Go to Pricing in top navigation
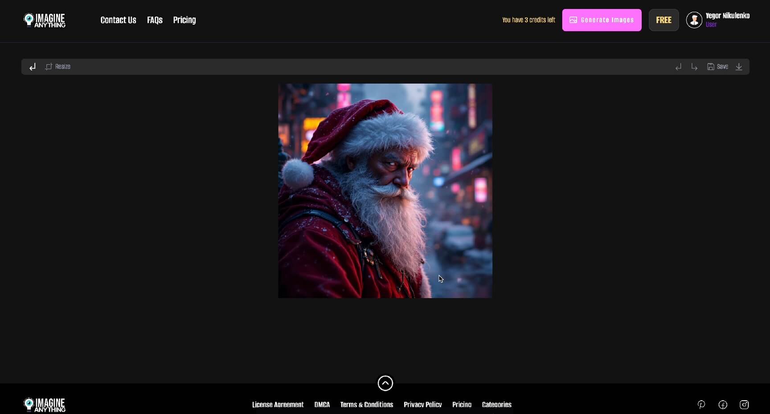 184,20
